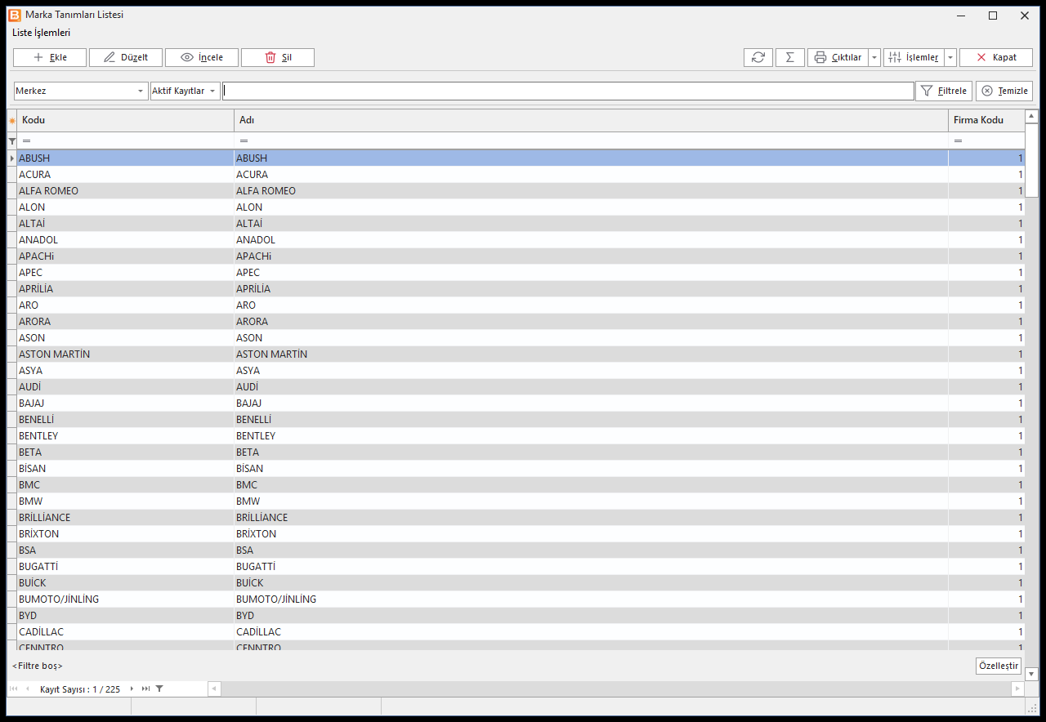The height and width of the screenshot is (722, 1046).
Task: Click the Kapat button
Action: coord(996,57)
